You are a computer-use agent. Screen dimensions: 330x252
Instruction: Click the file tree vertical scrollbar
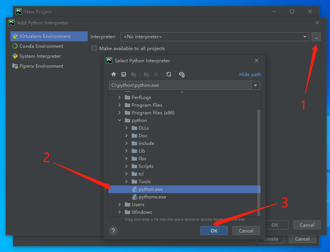click(x=259, y=163)
